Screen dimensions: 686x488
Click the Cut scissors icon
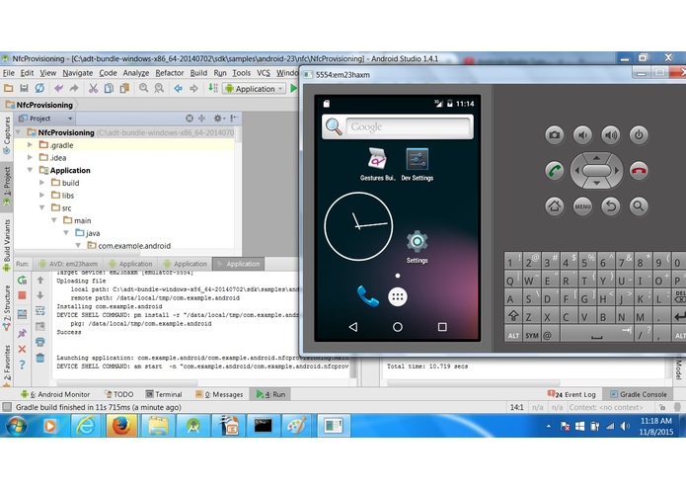click(93, 88)
